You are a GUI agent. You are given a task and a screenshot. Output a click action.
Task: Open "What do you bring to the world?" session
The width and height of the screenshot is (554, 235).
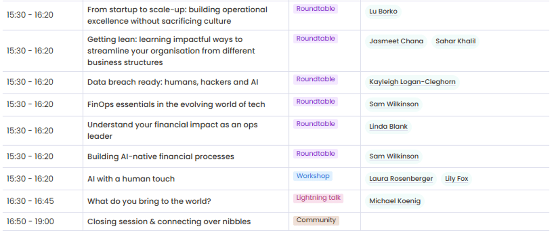click(149, 201)
